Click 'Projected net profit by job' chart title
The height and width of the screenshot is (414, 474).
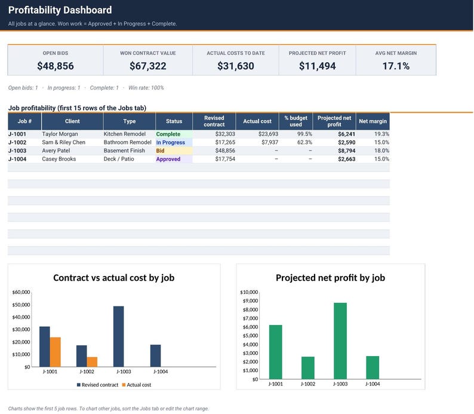[x=330, y=278]
